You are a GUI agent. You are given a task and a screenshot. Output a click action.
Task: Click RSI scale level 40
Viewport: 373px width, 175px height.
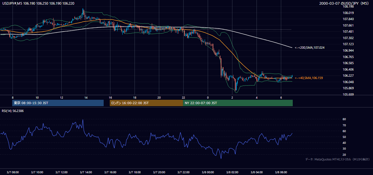pos(344,143)
